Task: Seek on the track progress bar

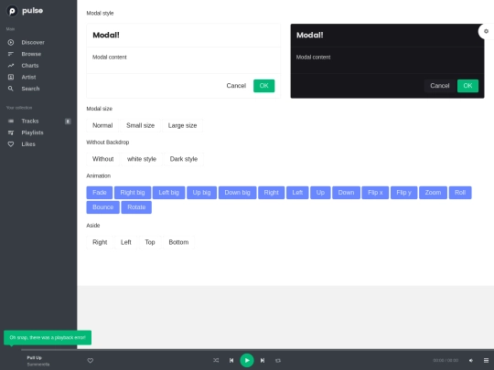Action: click(x=257, y=349)
